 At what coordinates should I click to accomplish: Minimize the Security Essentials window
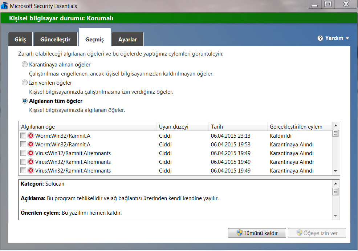pos(314,4)
